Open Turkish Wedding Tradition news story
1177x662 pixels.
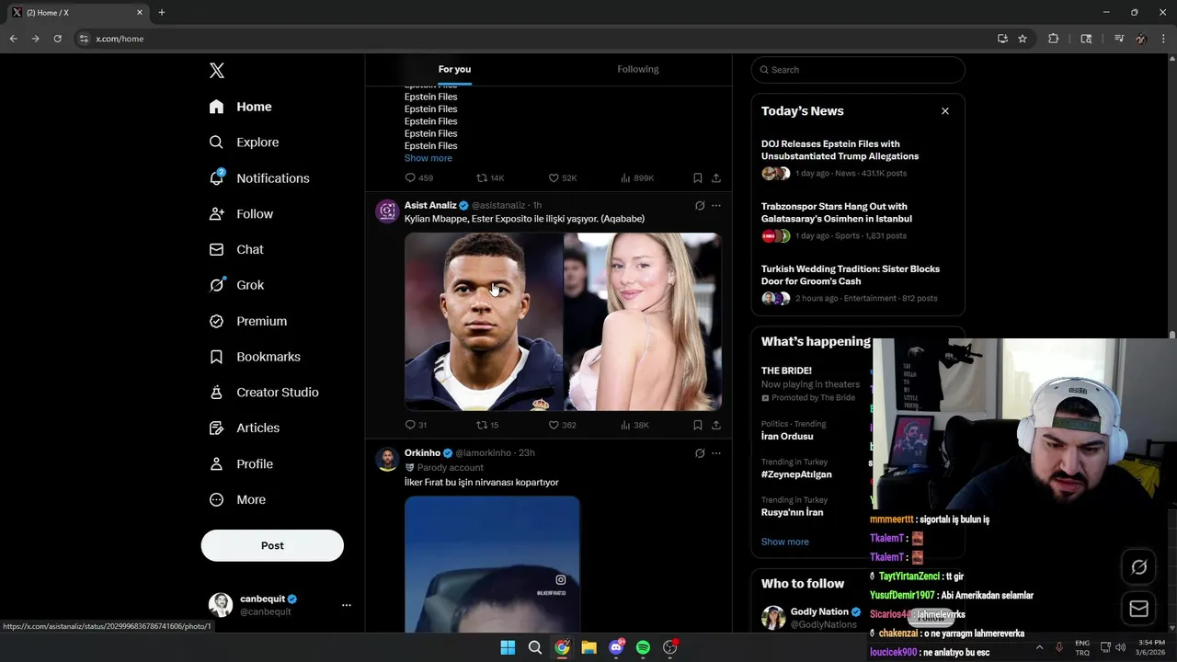[857, 283]
